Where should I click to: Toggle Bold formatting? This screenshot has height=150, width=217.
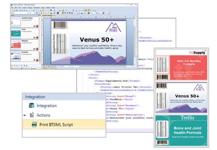click(x=37, y=13)
